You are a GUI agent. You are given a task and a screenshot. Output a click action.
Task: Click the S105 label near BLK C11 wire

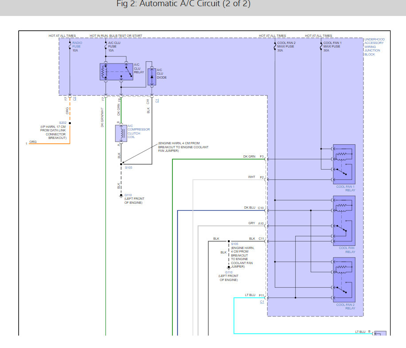click(x=234, y=244)
